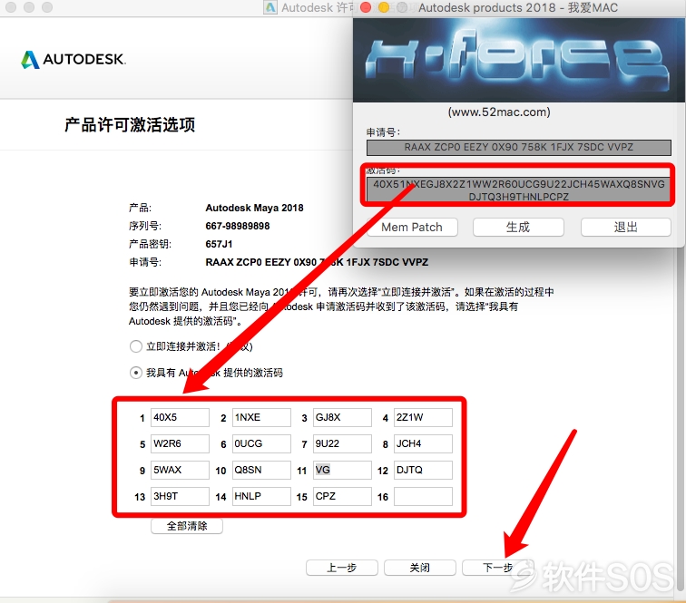686x603 pixels.
Task: Click activation code field 3 containing GJ8X
Action: [342, 417]
